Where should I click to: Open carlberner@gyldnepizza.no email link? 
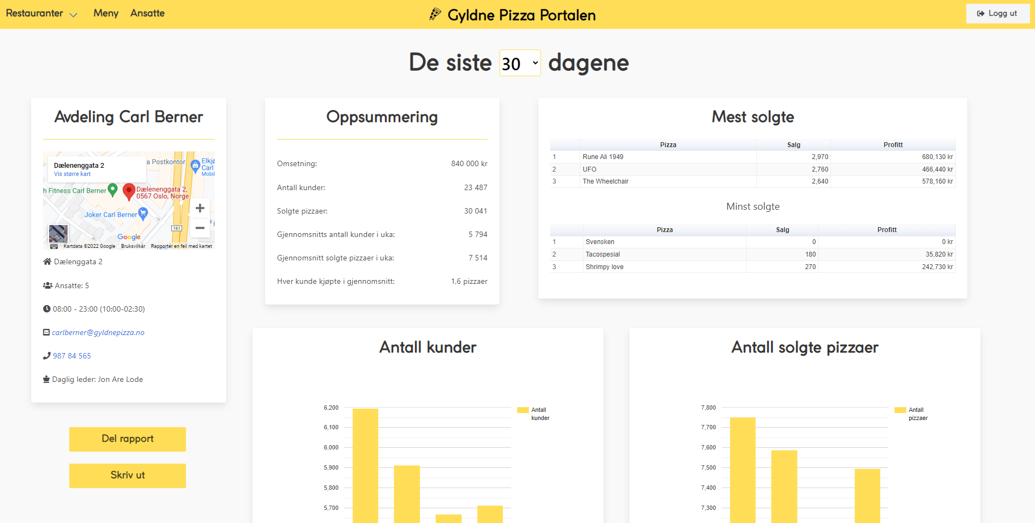98,332
